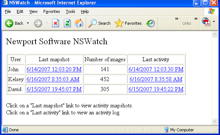
Task: Click the "User" column header
Action: (16, 59)
